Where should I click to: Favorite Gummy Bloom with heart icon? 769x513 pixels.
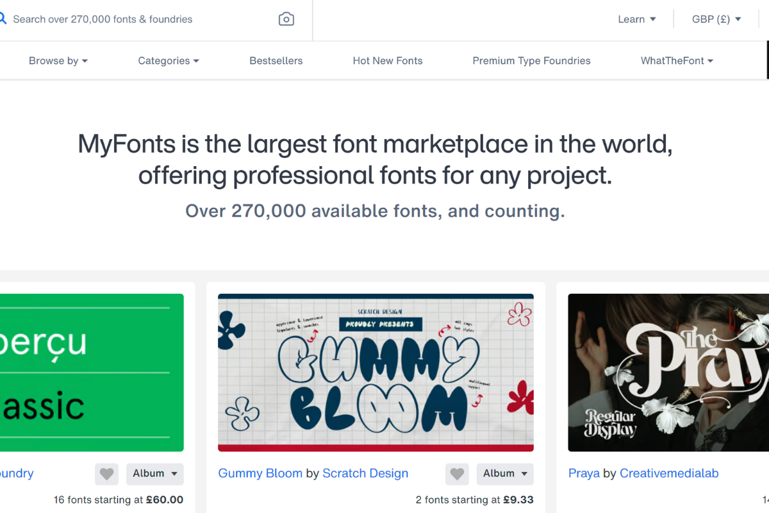457,474
